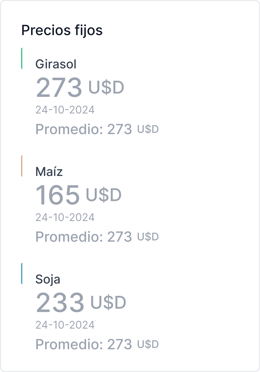Click the date under the Girasol price
The image size is (260, 372).
(x=65, y=110)
